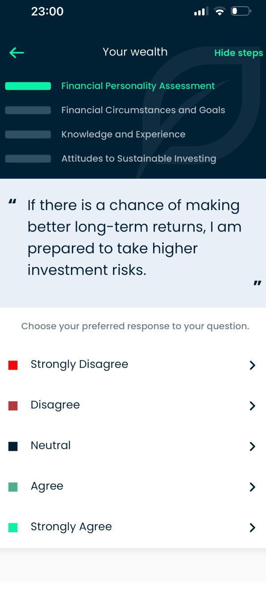Select the Financial Personality Assessment step
The image size is (266, 589).
[x=138, y=86]
